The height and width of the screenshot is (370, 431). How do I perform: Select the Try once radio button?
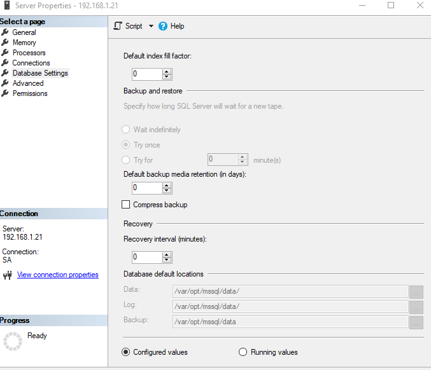pyautogui.click(x=125, y=145)
